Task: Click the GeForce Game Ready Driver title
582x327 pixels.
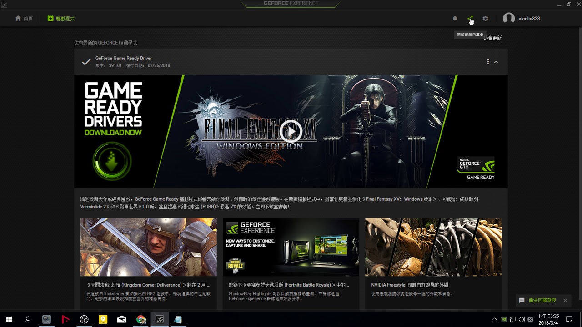Action: (x=124, y=58)
